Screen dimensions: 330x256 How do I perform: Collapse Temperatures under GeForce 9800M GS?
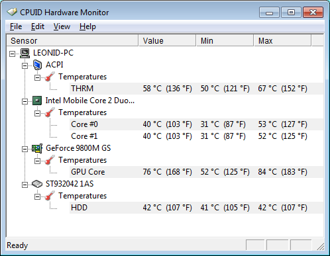pos(37,161)
